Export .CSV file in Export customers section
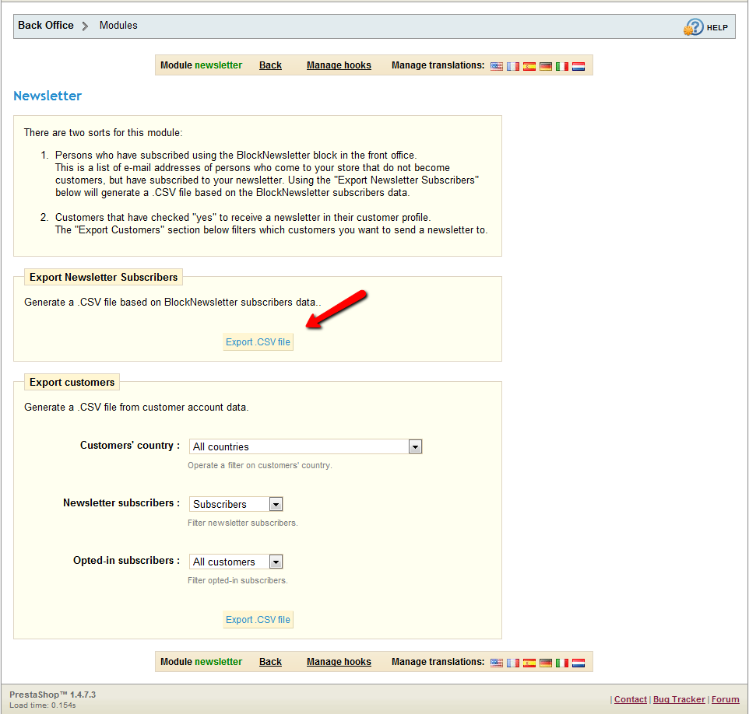 point(258,619)
